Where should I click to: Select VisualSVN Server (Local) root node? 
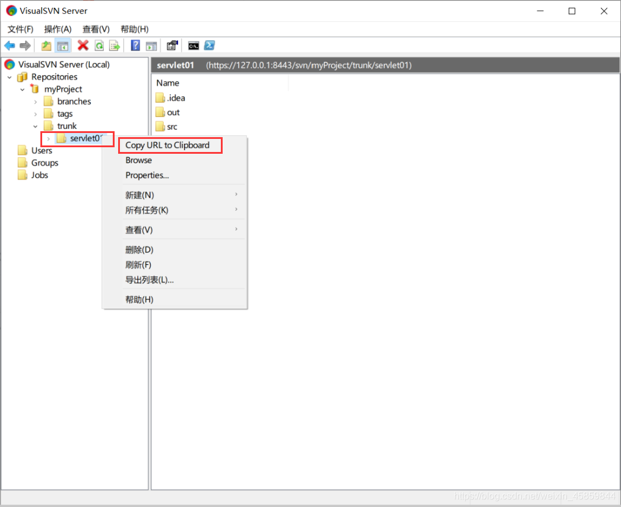(x=64, y=64)
